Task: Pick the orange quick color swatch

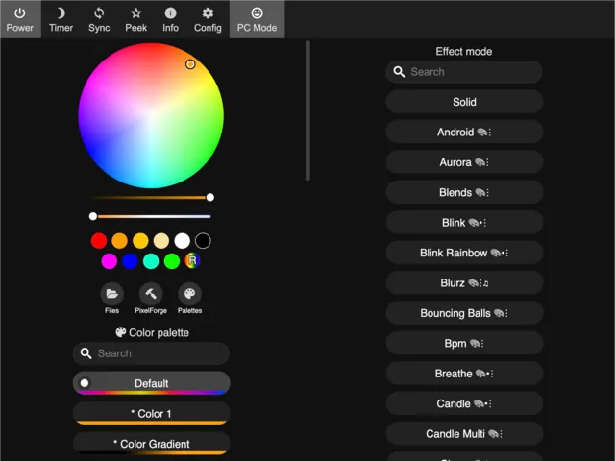Action: click(119, 241)
